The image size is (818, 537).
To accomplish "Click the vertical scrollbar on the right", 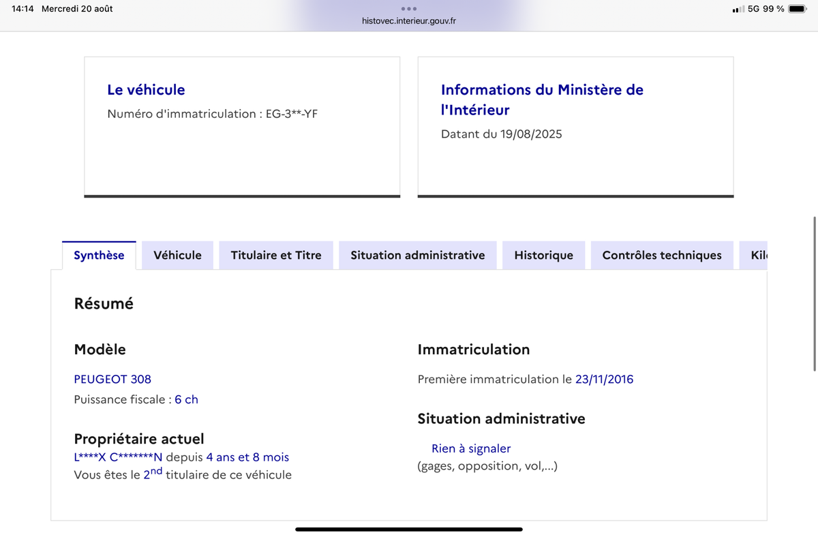I will 815,294.
